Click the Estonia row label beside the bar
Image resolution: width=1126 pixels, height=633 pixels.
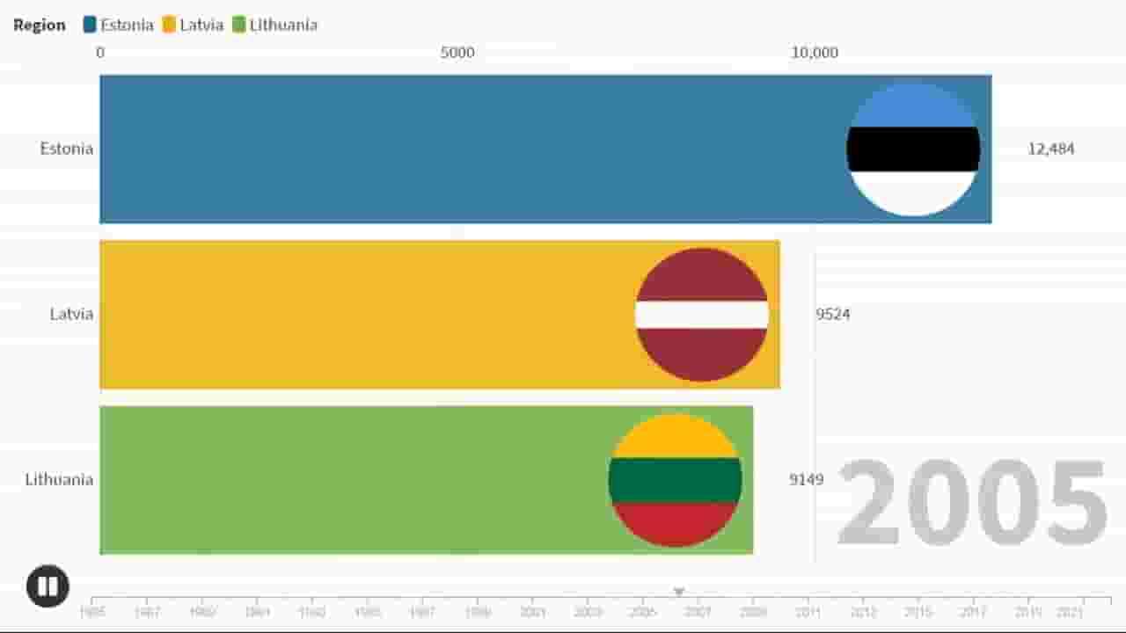67,149
